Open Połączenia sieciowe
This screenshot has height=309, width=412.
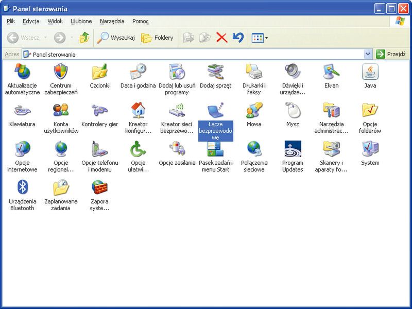coord(254,156)
